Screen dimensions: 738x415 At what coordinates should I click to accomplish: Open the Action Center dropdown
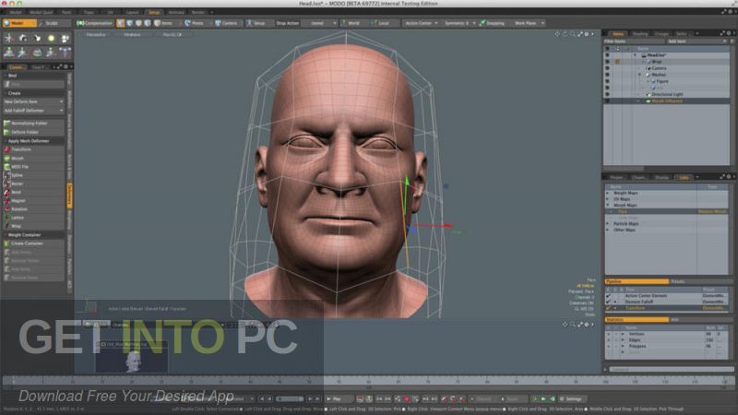click(422, 23)
